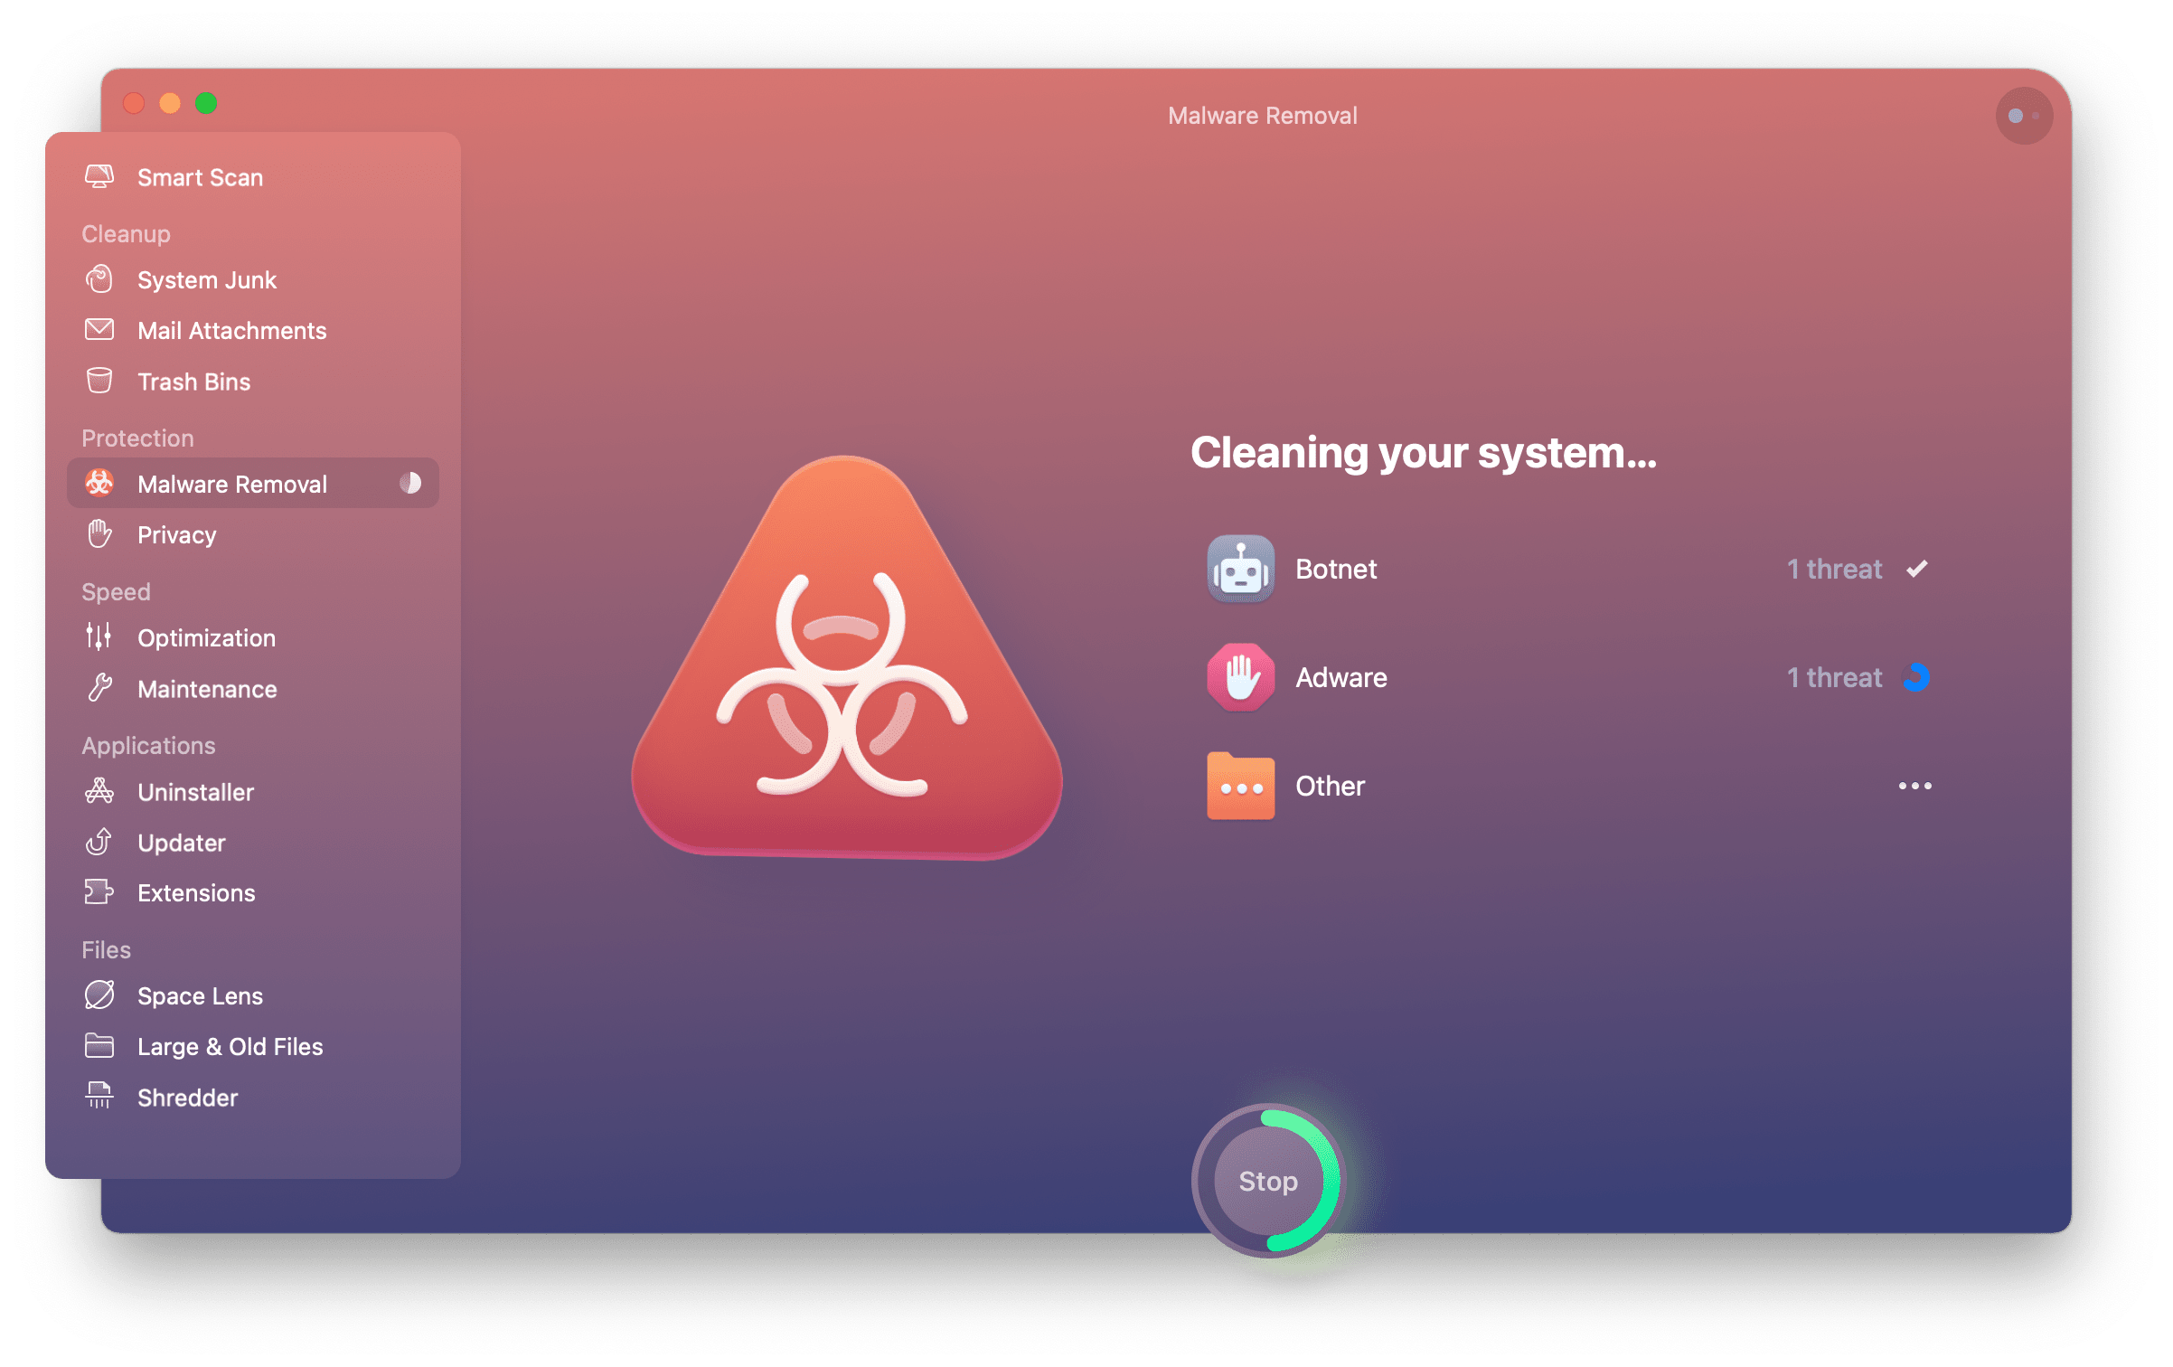Open System Junk cleanup section
The image size is (2173, 1367).
206,280
